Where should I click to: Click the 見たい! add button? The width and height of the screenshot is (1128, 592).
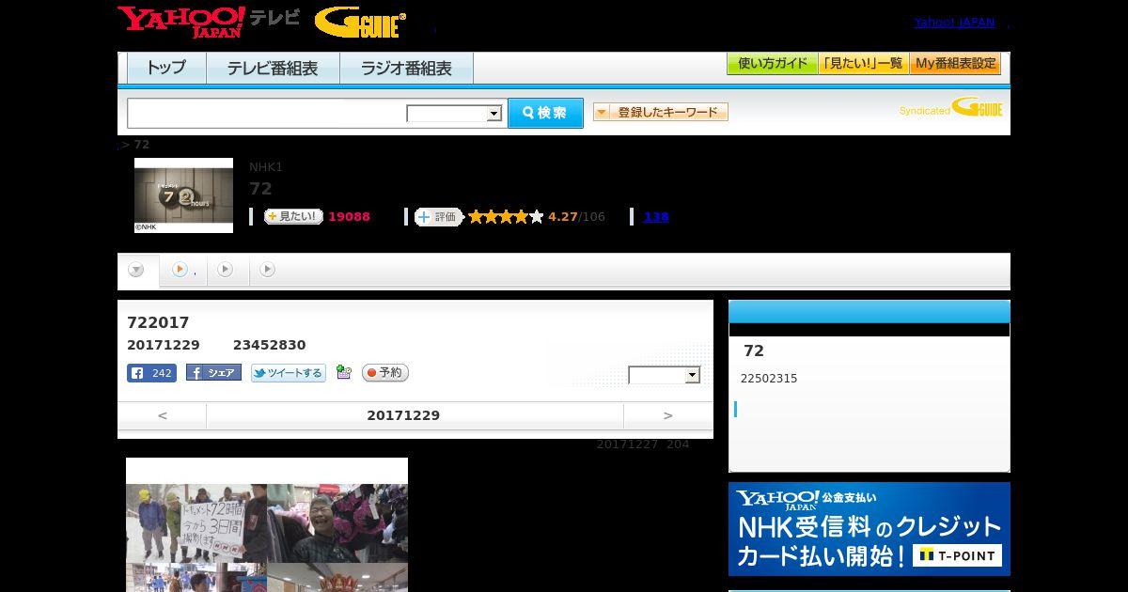click(x=293, y=217)
